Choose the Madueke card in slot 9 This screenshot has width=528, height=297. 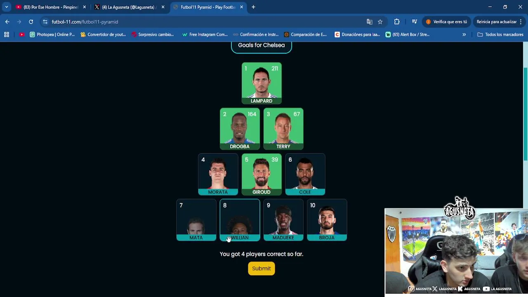tap(283, 220)
